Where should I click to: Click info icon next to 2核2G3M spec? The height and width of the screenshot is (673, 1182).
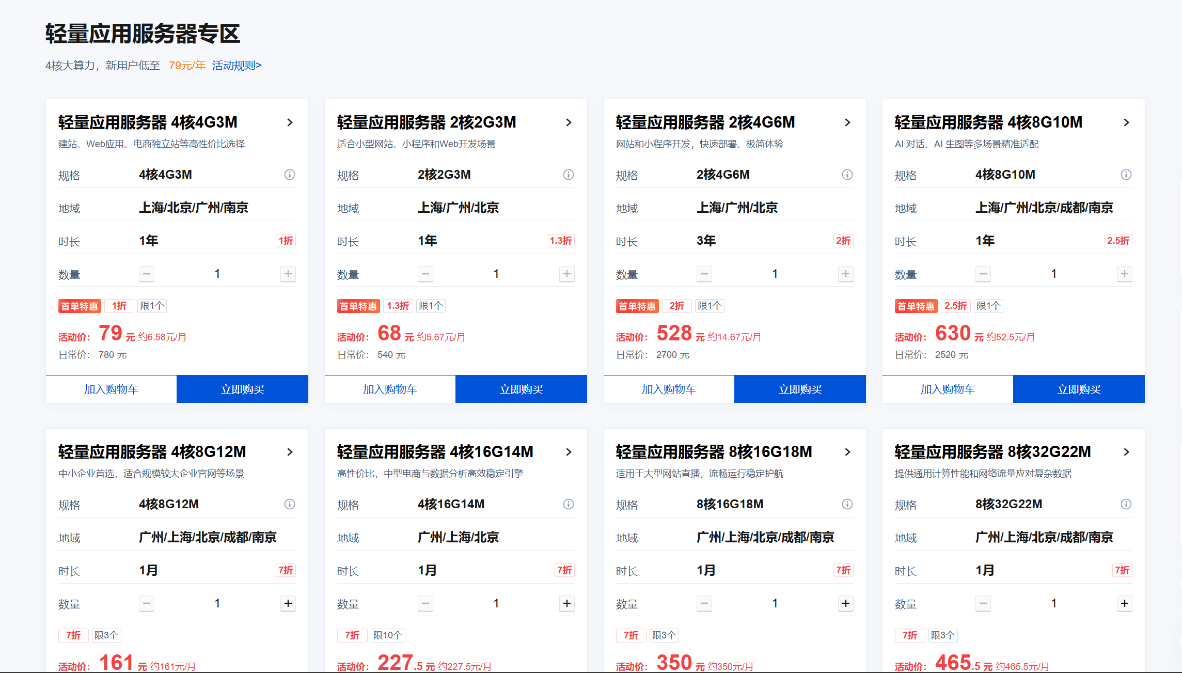point(569,175)
